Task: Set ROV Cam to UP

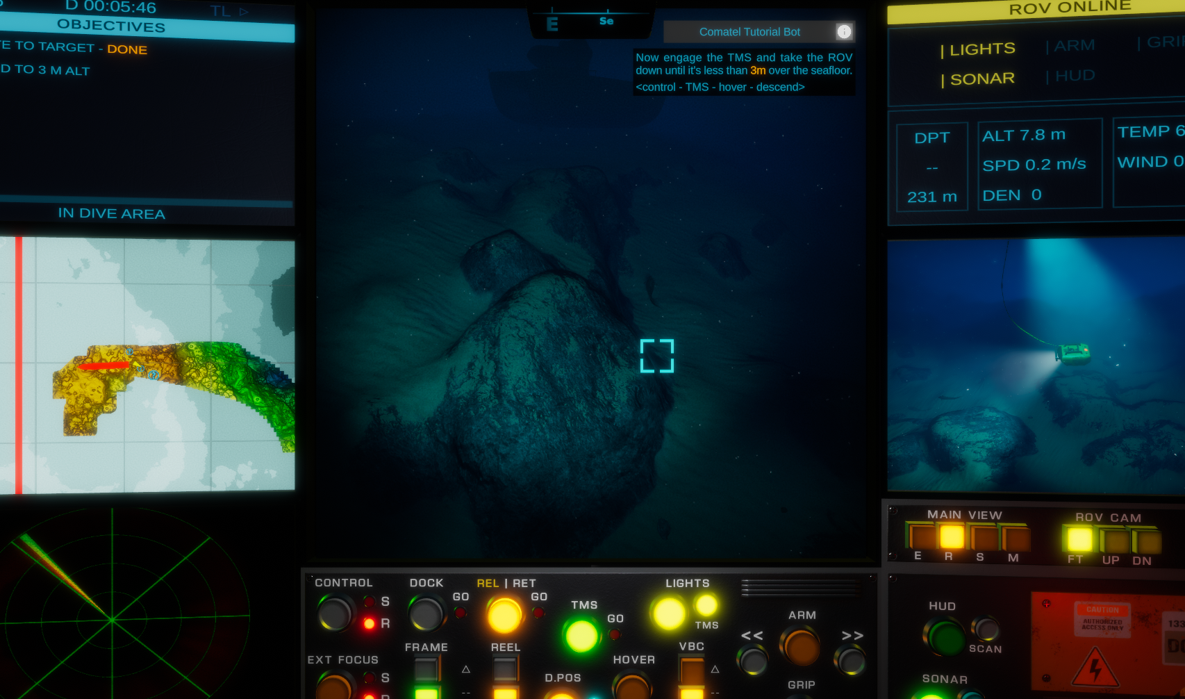Action: (x=1114, y=541)
